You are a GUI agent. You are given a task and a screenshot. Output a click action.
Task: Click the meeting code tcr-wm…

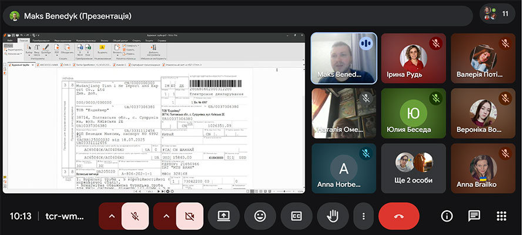pyautogui.click(x=65, y=216)
